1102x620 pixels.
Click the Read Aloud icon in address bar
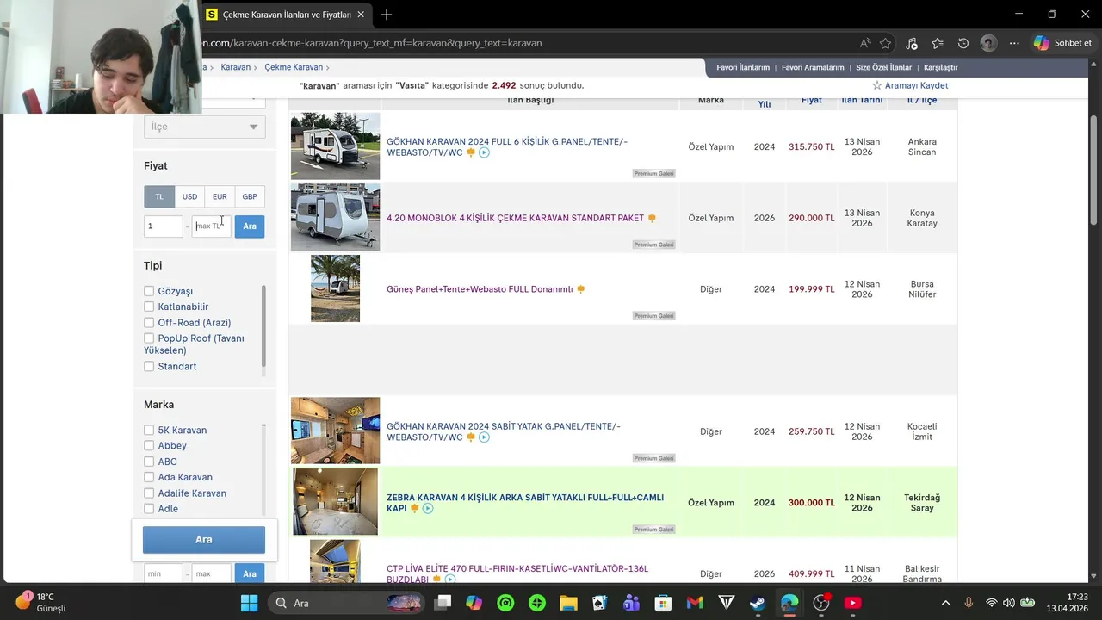tap(864, 43)
